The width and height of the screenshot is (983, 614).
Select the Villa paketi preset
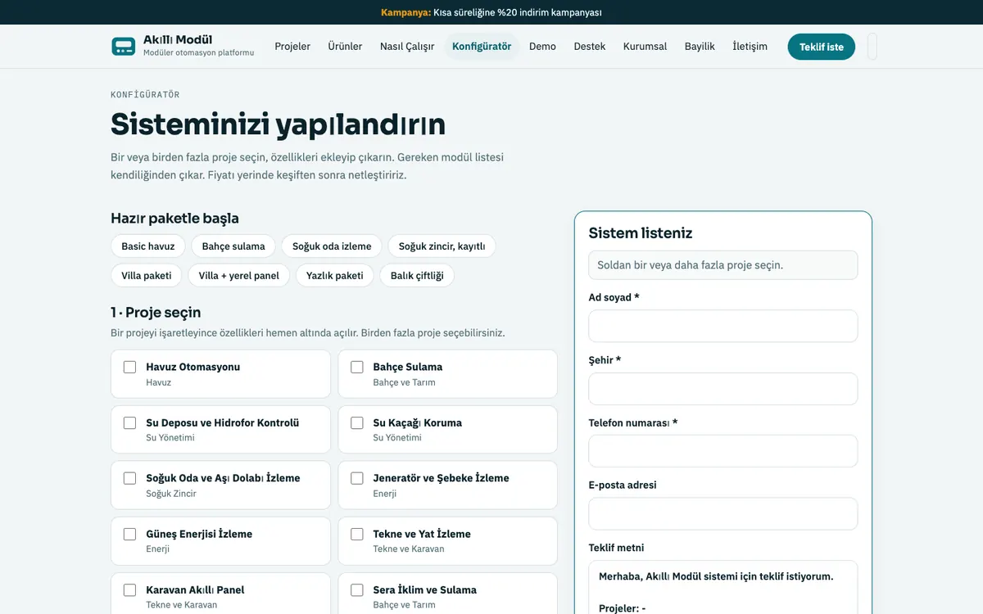(147, 276)
